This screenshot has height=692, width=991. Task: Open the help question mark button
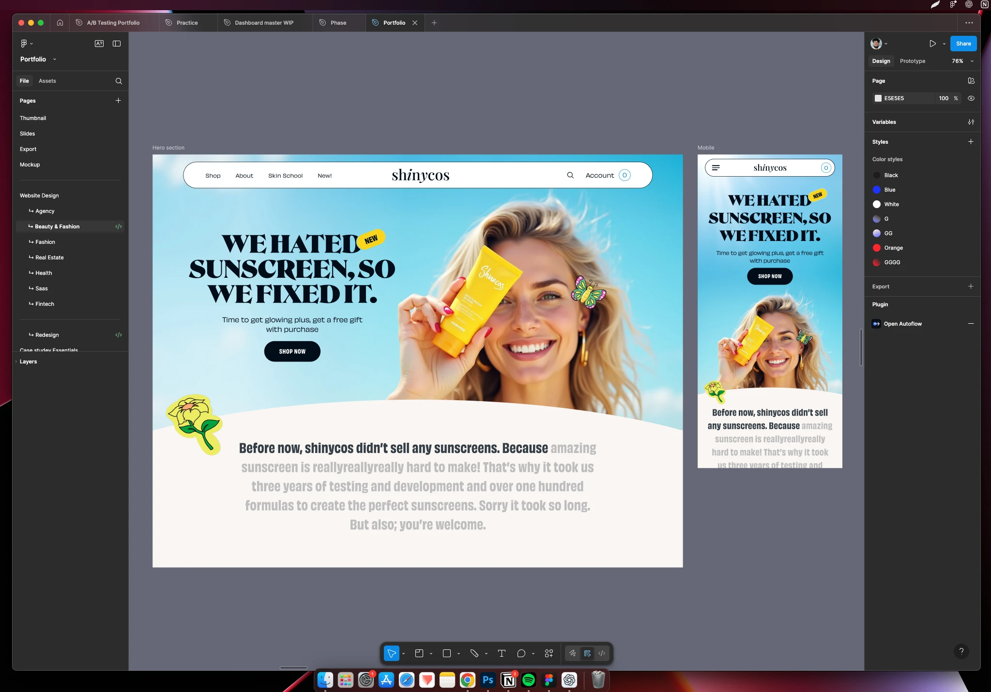click(x=961, y=651)
